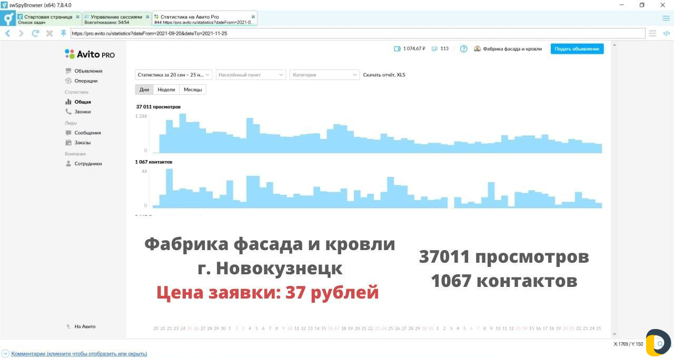
Task: Click the Сообщения chat icon
Action: [68, 133]
